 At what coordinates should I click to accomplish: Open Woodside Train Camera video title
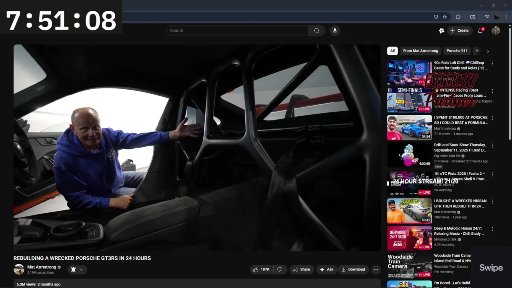pos(452,258)
